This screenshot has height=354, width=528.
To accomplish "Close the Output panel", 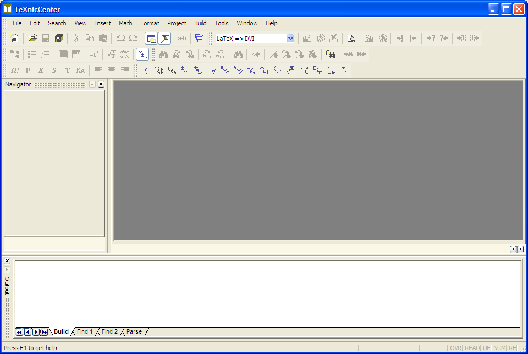I will [x=7, y=261].
